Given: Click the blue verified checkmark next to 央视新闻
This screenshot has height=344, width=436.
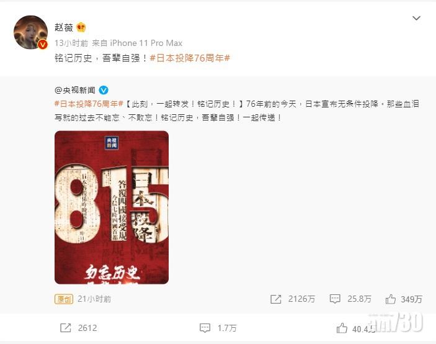Looking at the screenshot, I should click(104, 90).
